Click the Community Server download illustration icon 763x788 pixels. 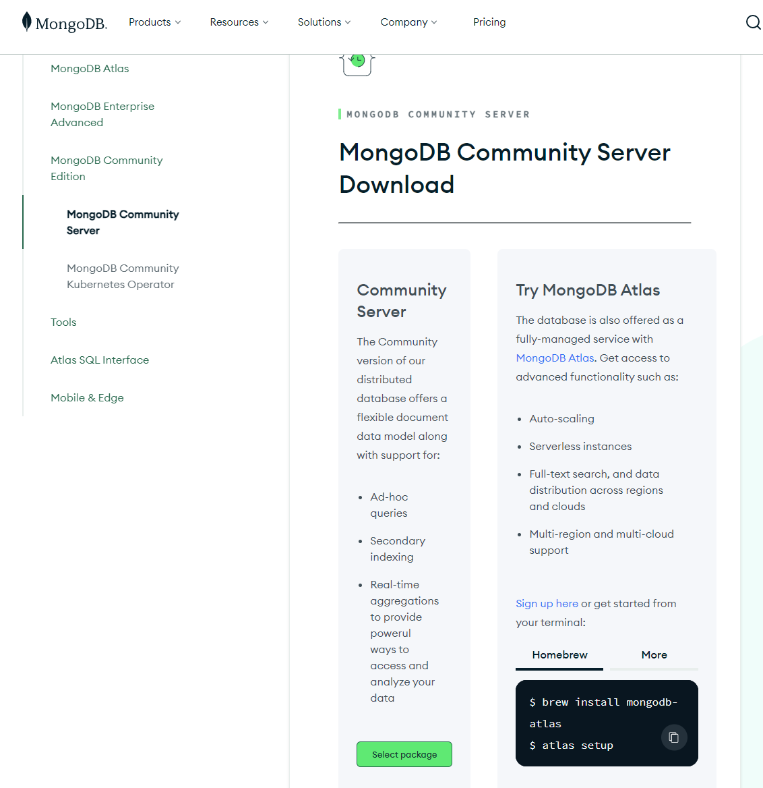357,64
